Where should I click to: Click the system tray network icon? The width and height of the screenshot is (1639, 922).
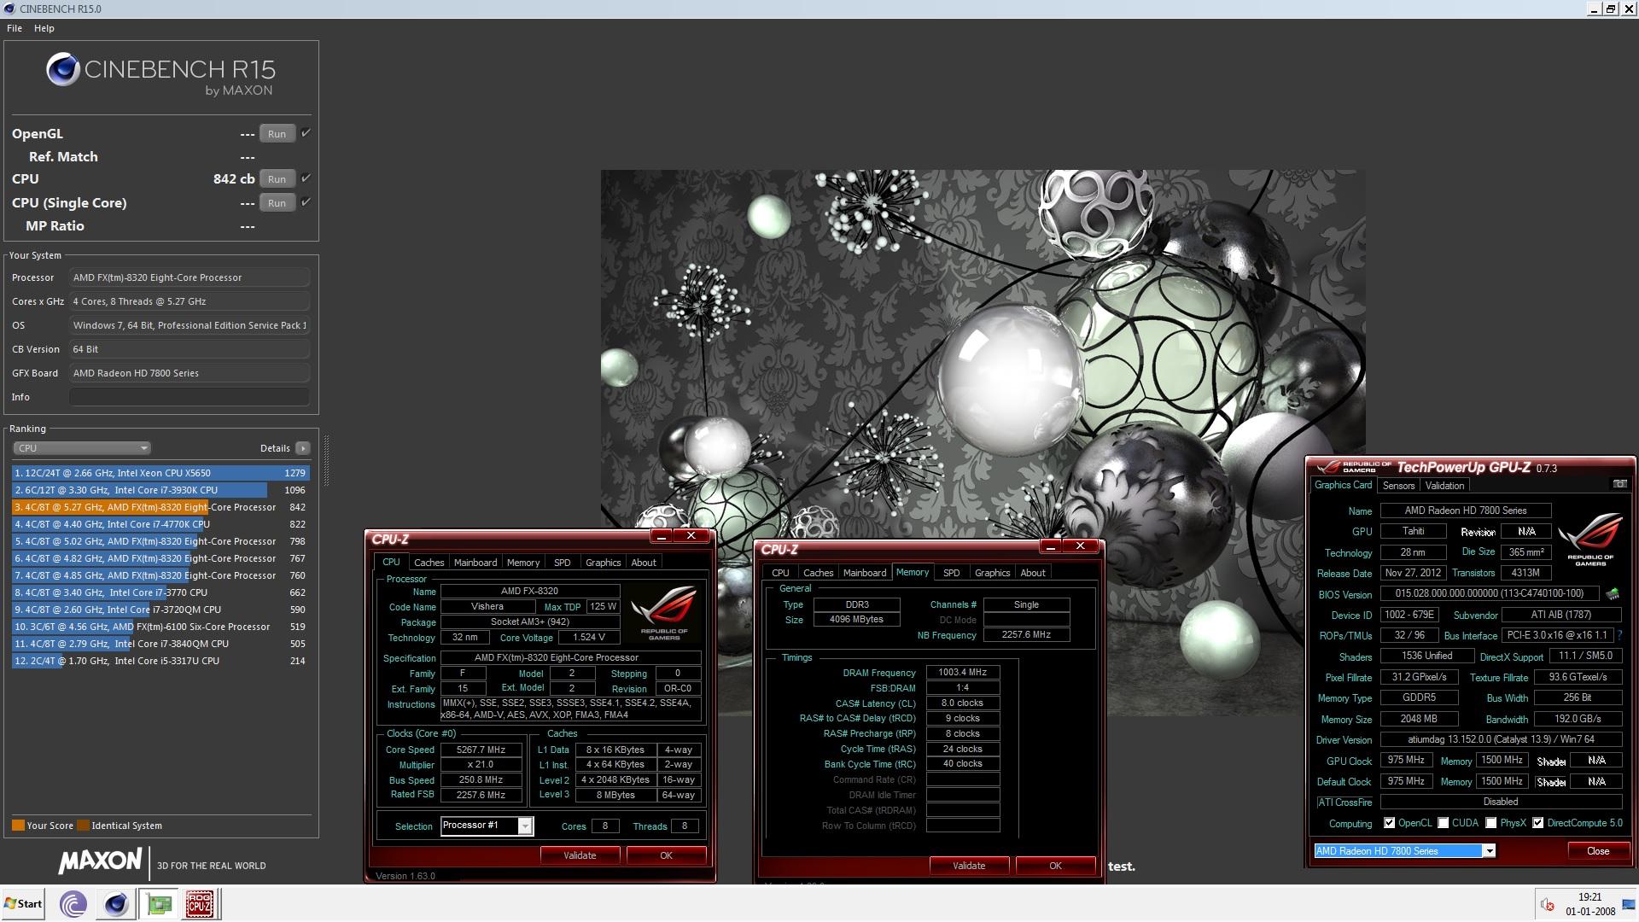1627,904
